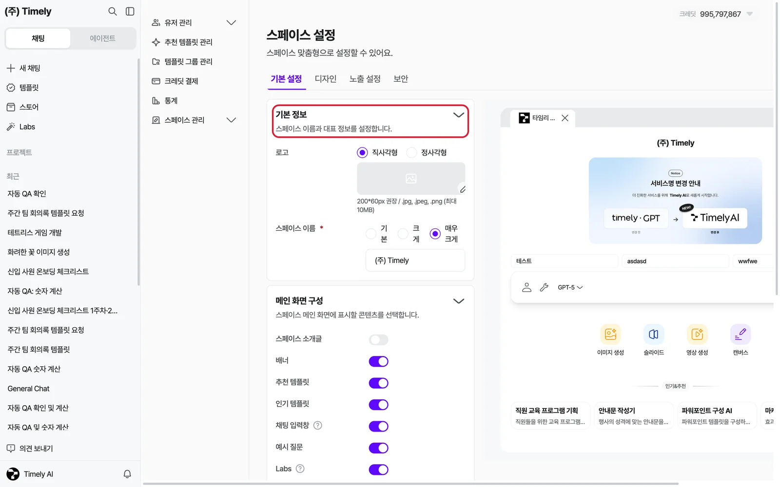Switch to the 노출 설정 tab

pos(365,79)
